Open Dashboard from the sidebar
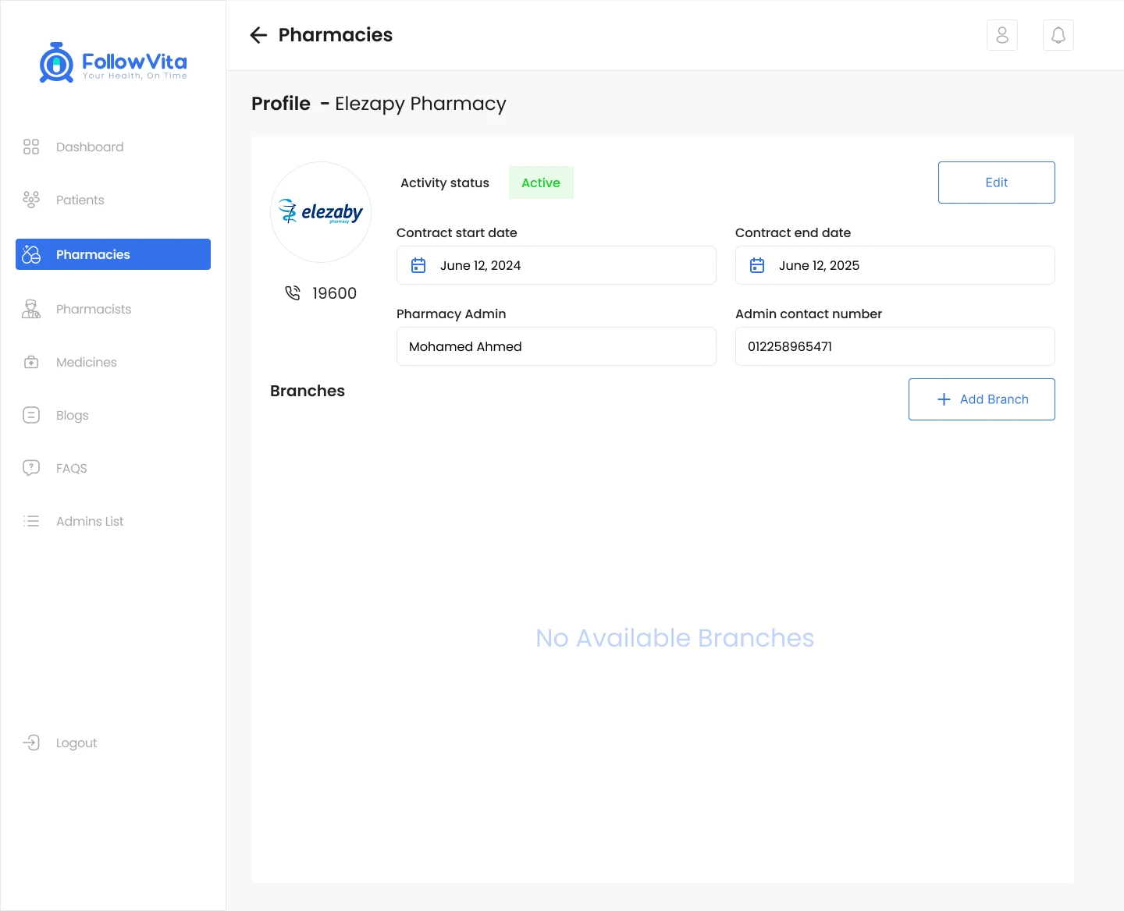This screenshot has width=1124, height=911. [x=90, y=147]
